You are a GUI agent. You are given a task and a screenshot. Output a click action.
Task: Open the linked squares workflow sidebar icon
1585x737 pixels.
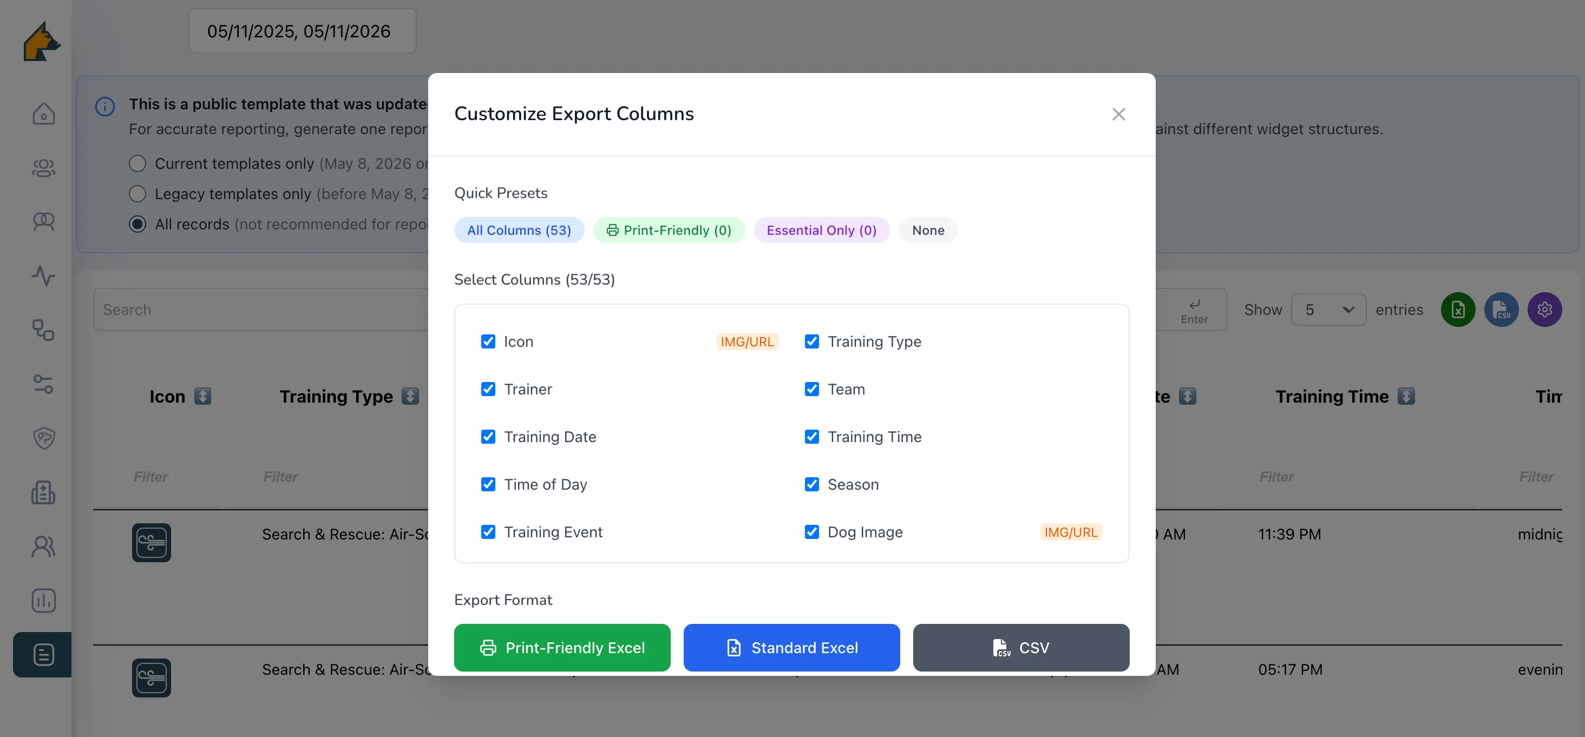43,330
